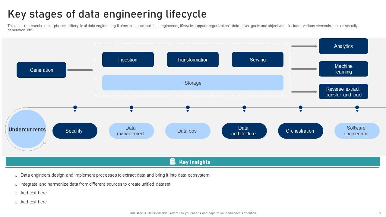386x217 pixels.
Task: Click the Machine learning box
Action: (x=343, y=69)
